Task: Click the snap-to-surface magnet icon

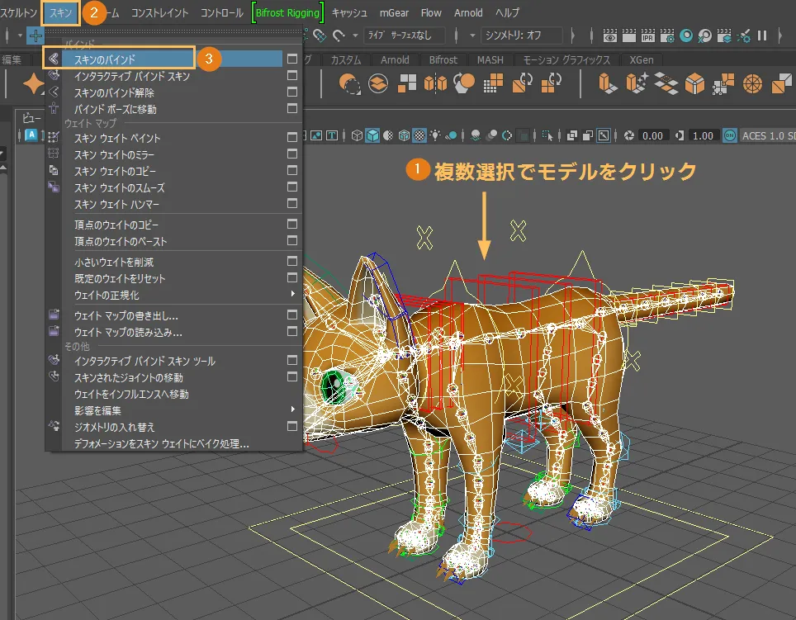Action: 319,36
